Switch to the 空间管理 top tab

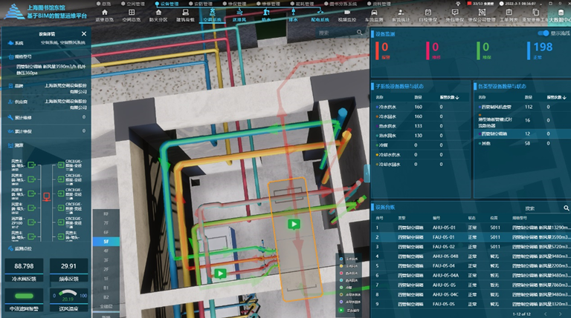[x=134, y=4]
